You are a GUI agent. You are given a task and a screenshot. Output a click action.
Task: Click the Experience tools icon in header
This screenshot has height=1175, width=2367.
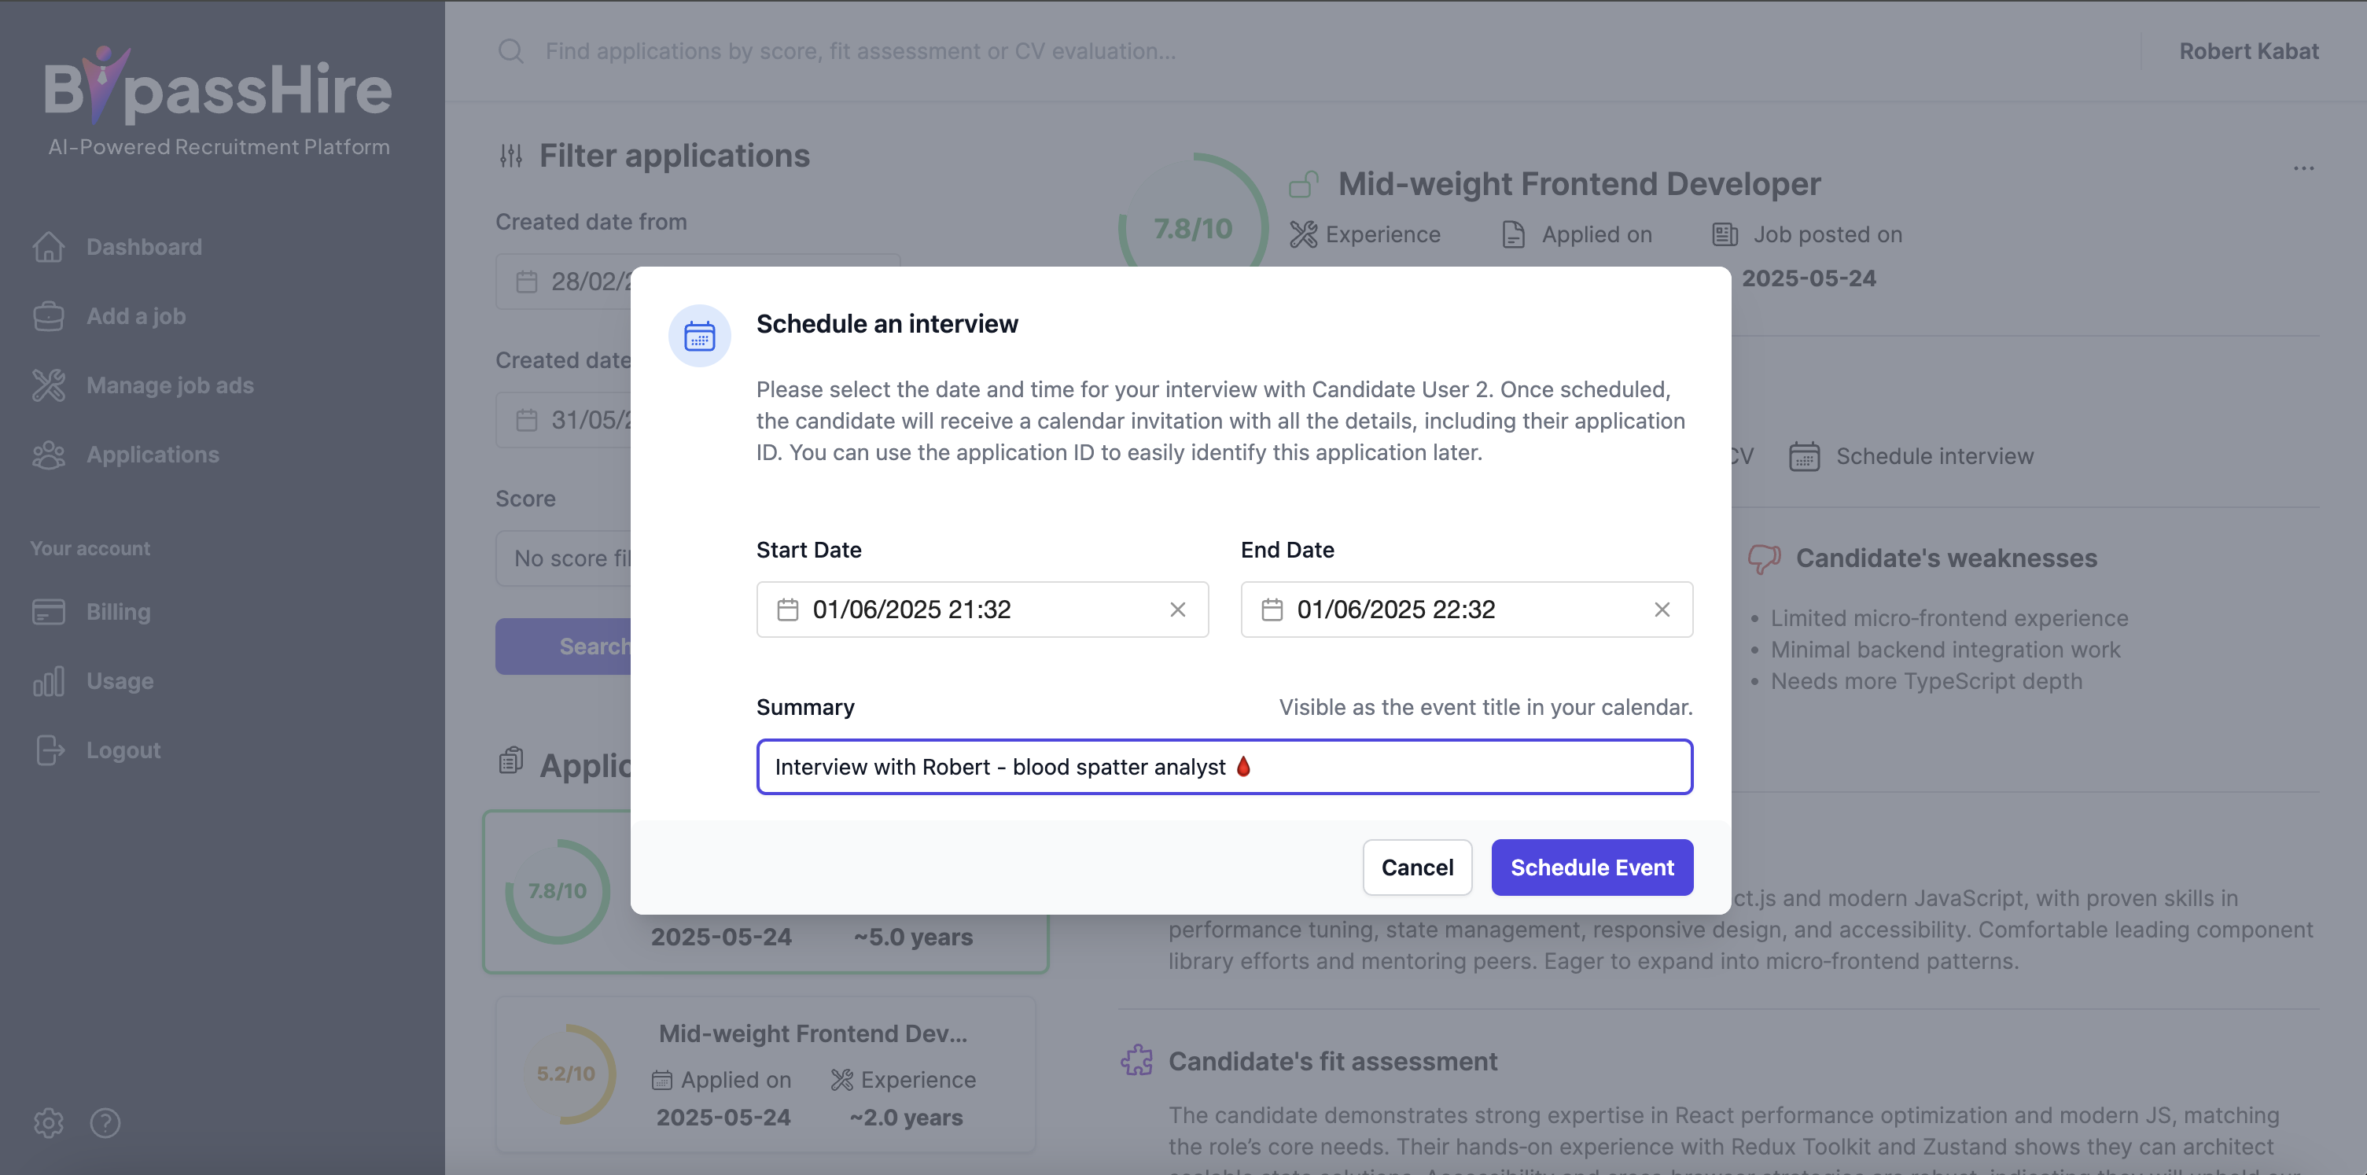1303,235
